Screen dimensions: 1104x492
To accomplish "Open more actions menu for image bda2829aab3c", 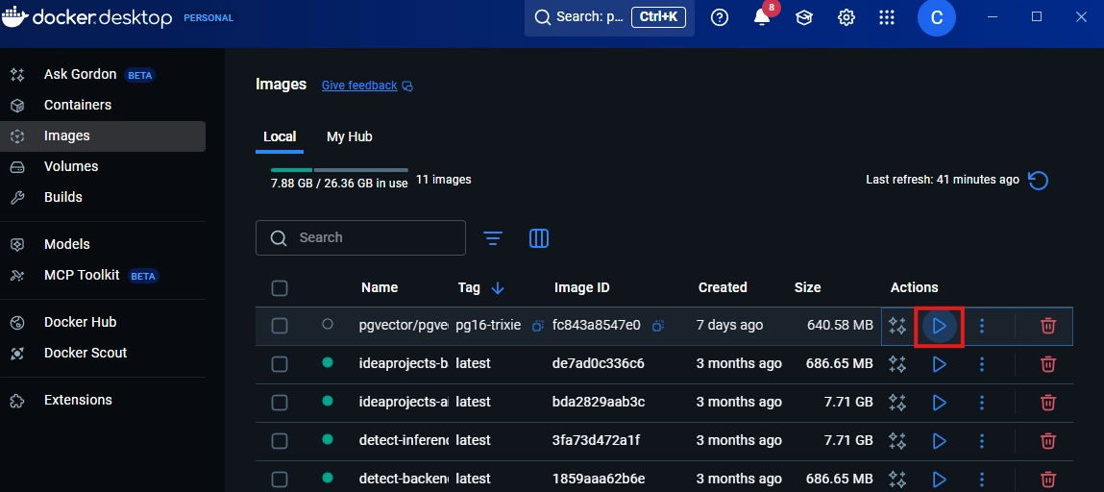I will [x=981, y=402].
